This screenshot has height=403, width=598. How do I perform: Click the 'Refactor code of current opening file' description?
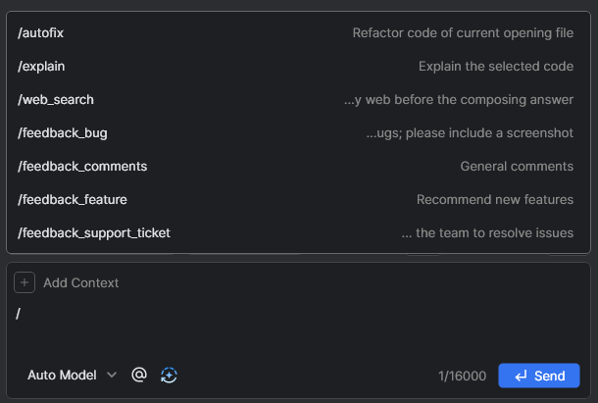tap(463, 33)
